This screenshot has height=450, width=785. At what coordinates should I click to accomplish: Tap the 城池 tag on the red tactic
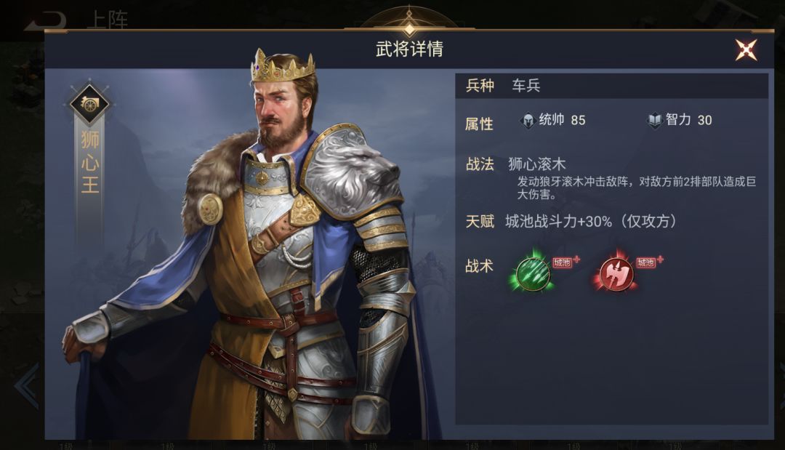pos(646,262)
